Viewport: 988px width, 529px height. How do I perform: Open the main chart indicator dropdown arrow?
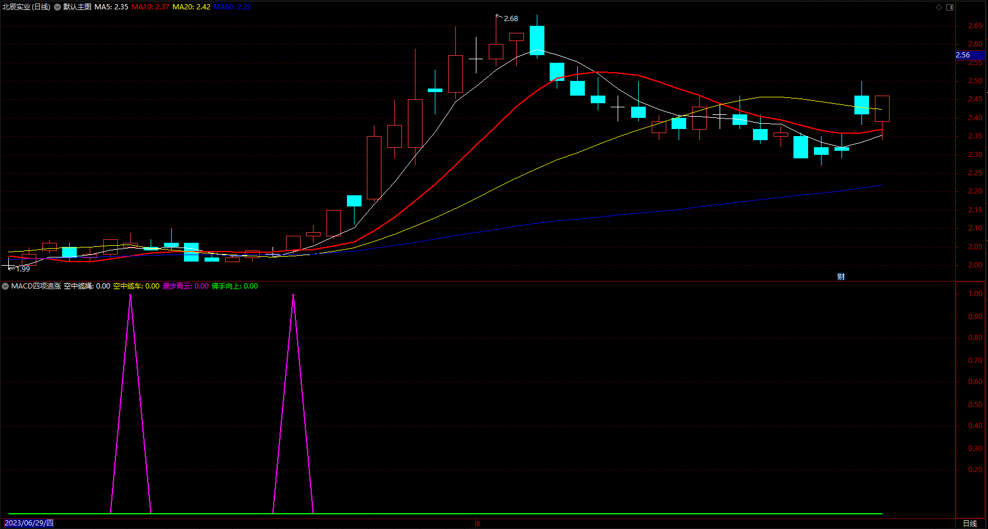[57, 7]
